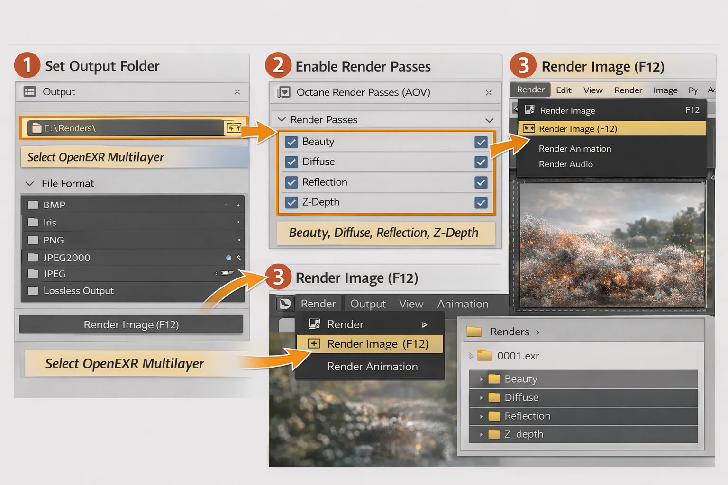Tick the JPEG2000 file format checkbox
This screenshot has width=728, height=485.
tap(33, 258)
